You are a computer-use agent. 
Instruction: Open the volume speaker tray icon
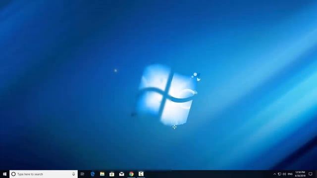click(x=284, y=174)
